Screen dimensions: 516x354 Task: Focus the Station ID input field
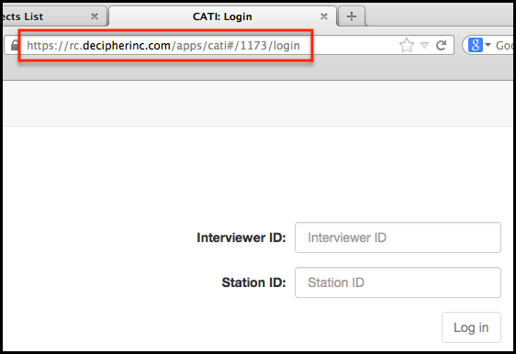tap(398, 282)
